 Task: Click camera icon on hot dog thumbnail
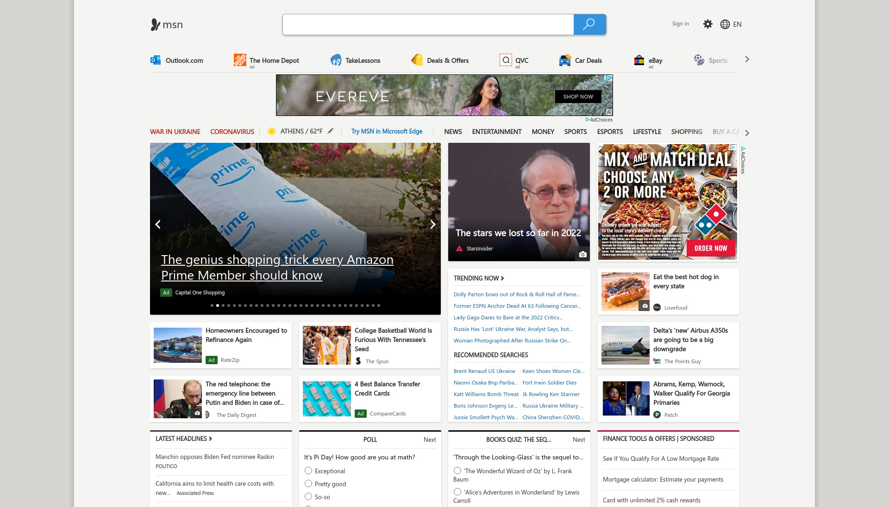[x=645, y=306]
